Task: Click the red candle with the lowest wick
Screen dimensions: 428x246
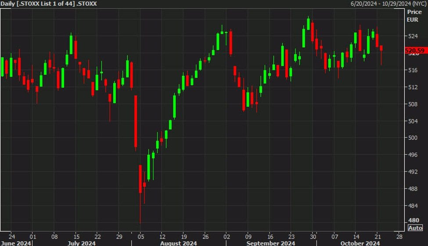Action: click(140, 179)
